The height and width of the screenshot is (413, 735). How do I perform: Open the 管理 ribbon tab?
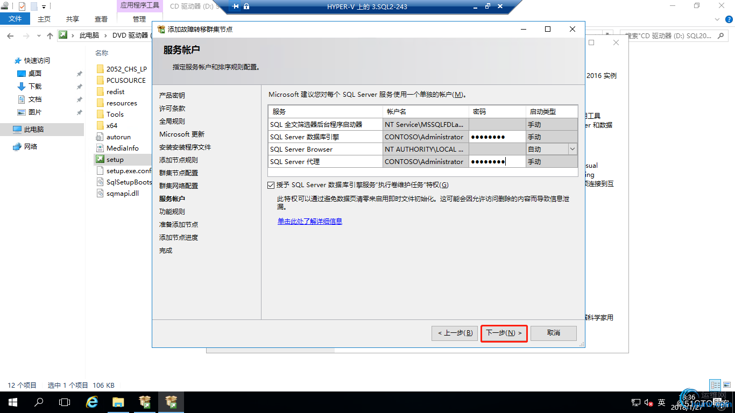(x=139, y=19)
